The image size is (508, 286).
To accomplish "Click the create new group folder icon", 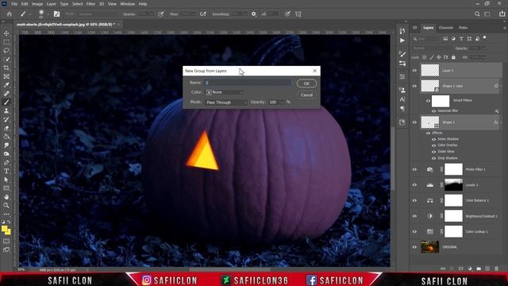I will (479, 269).
